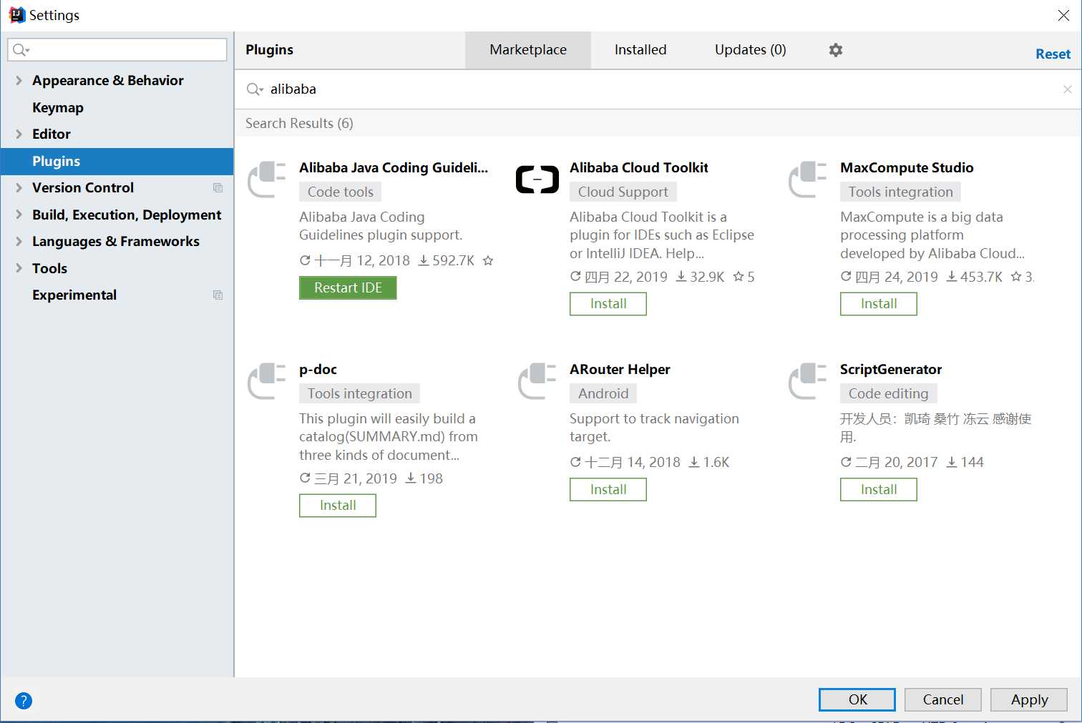Expand Build, Execution, Deployment node
This screenshot has height=723, width=1082.
click(19, 215)
